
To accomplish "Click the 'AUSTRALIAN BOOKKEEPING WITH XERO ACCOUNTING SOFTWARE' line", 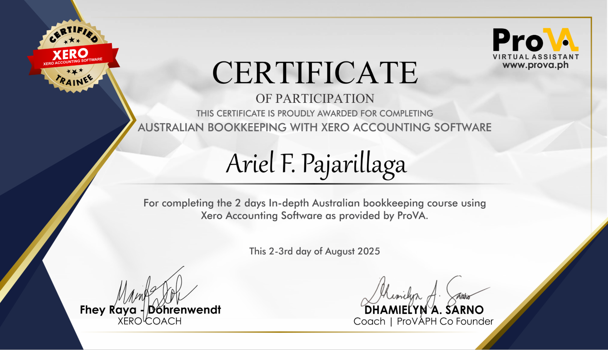I will [x=315, y=127].
